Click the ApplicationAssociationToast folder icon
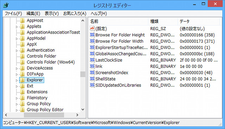 [x=22, y=32]
